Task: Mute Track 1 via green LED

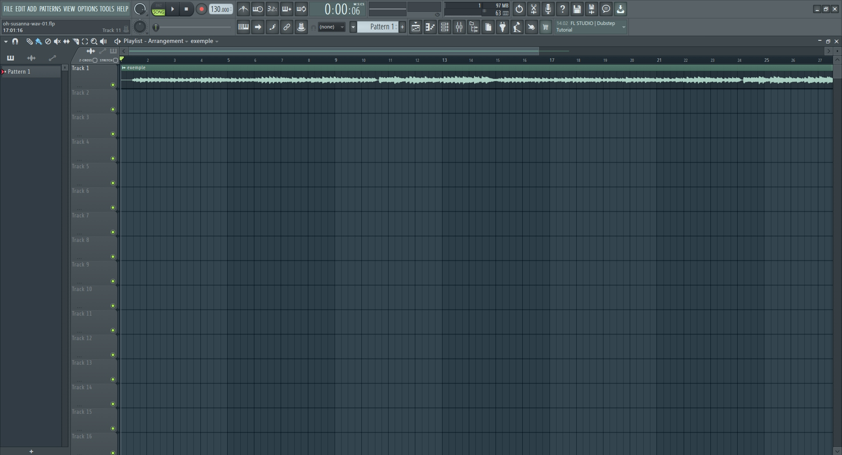Action: point(113,85)
